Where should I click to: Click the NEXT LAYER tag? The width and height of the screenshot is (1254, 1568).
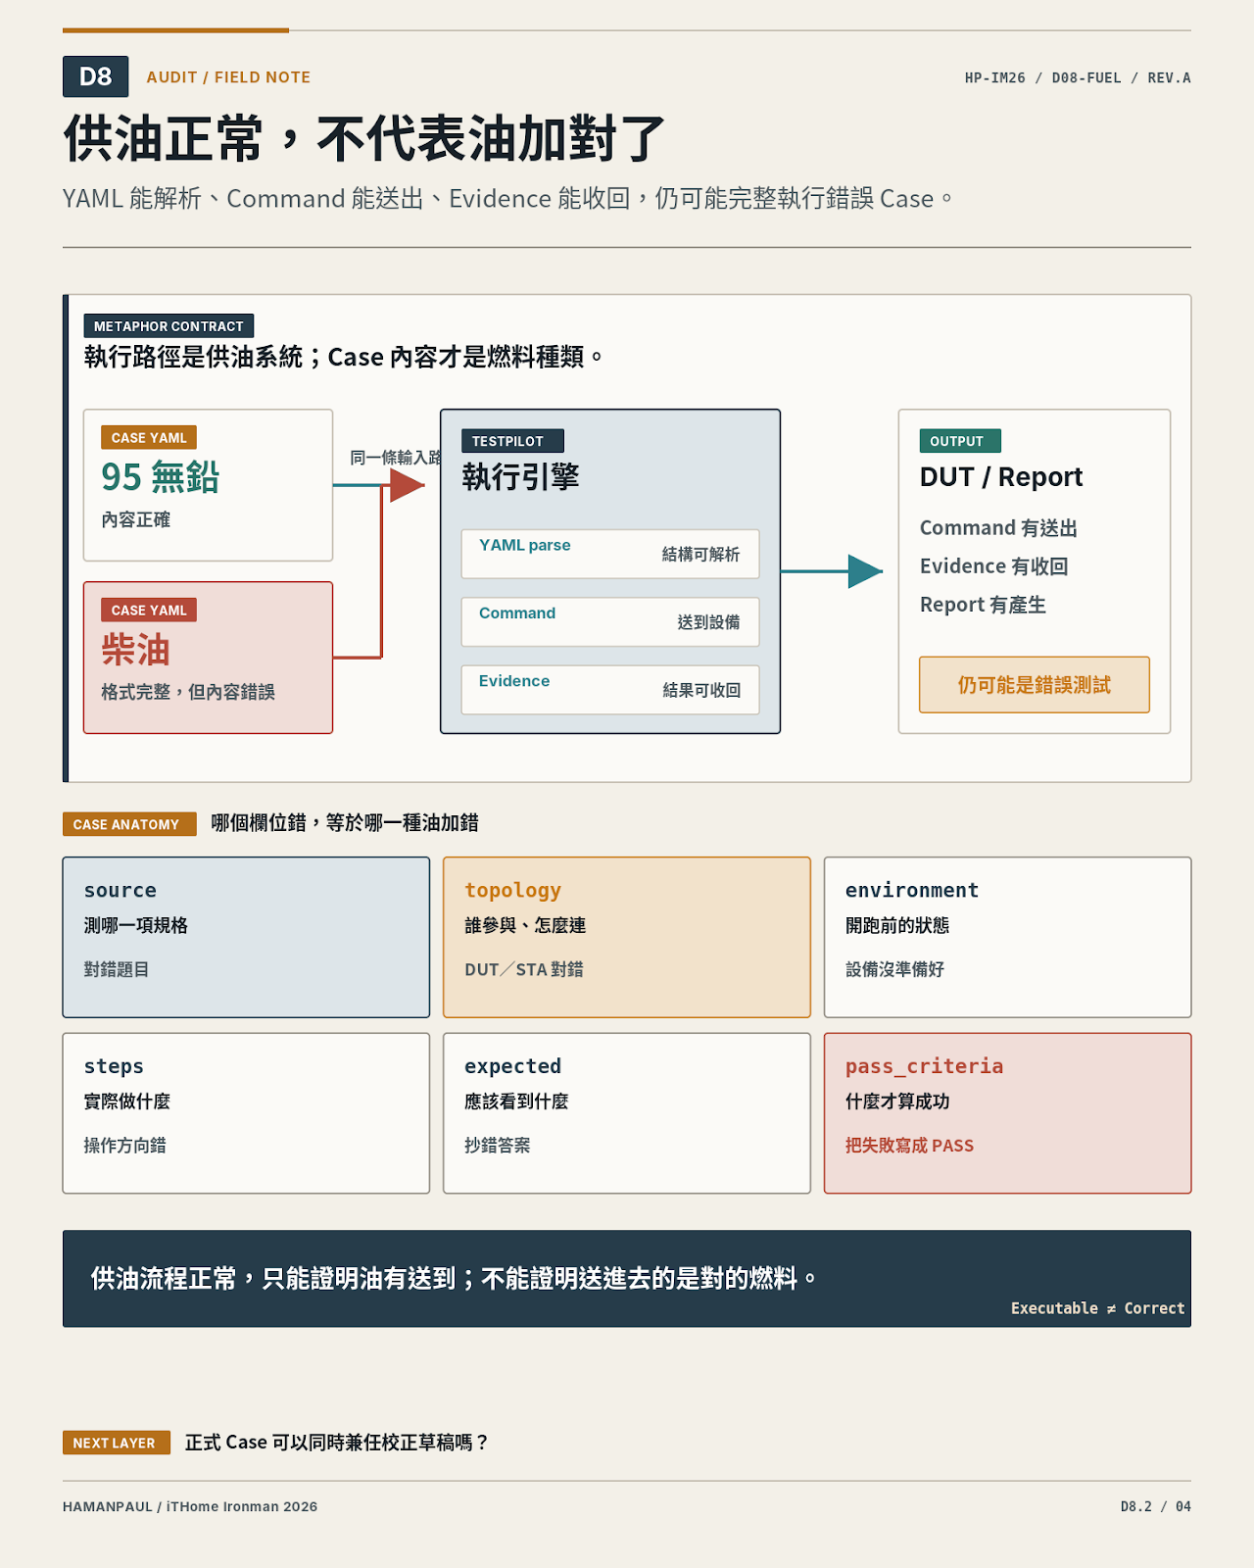pos(117,1443)
